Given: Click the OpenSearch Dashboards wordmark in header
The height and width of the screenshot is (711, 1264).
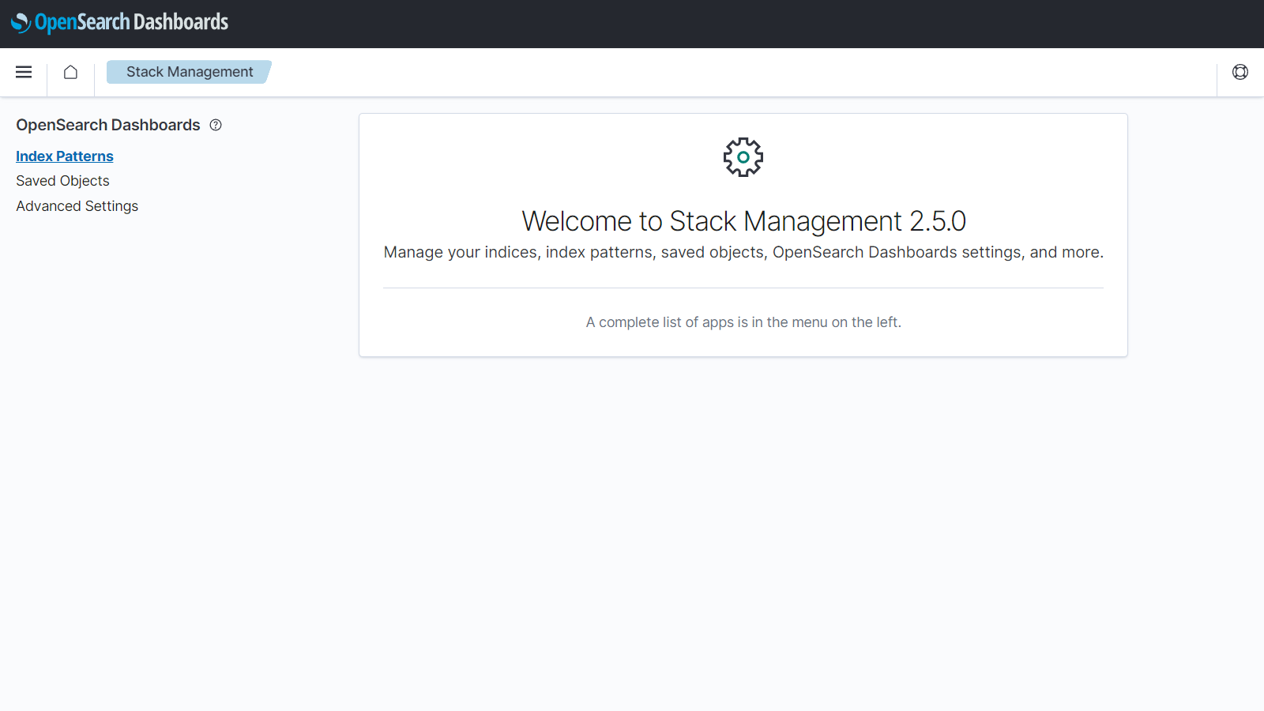Looking at the screenshot, I should point(131,22).
